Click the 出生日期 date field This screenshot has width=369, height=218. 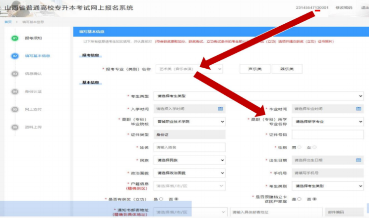pos(327,160)
